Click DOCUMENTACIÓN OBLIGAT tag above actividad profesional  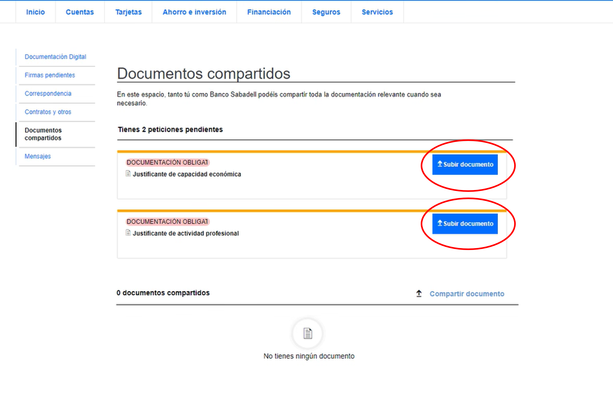pyautogui.click(x=167, y=221)
